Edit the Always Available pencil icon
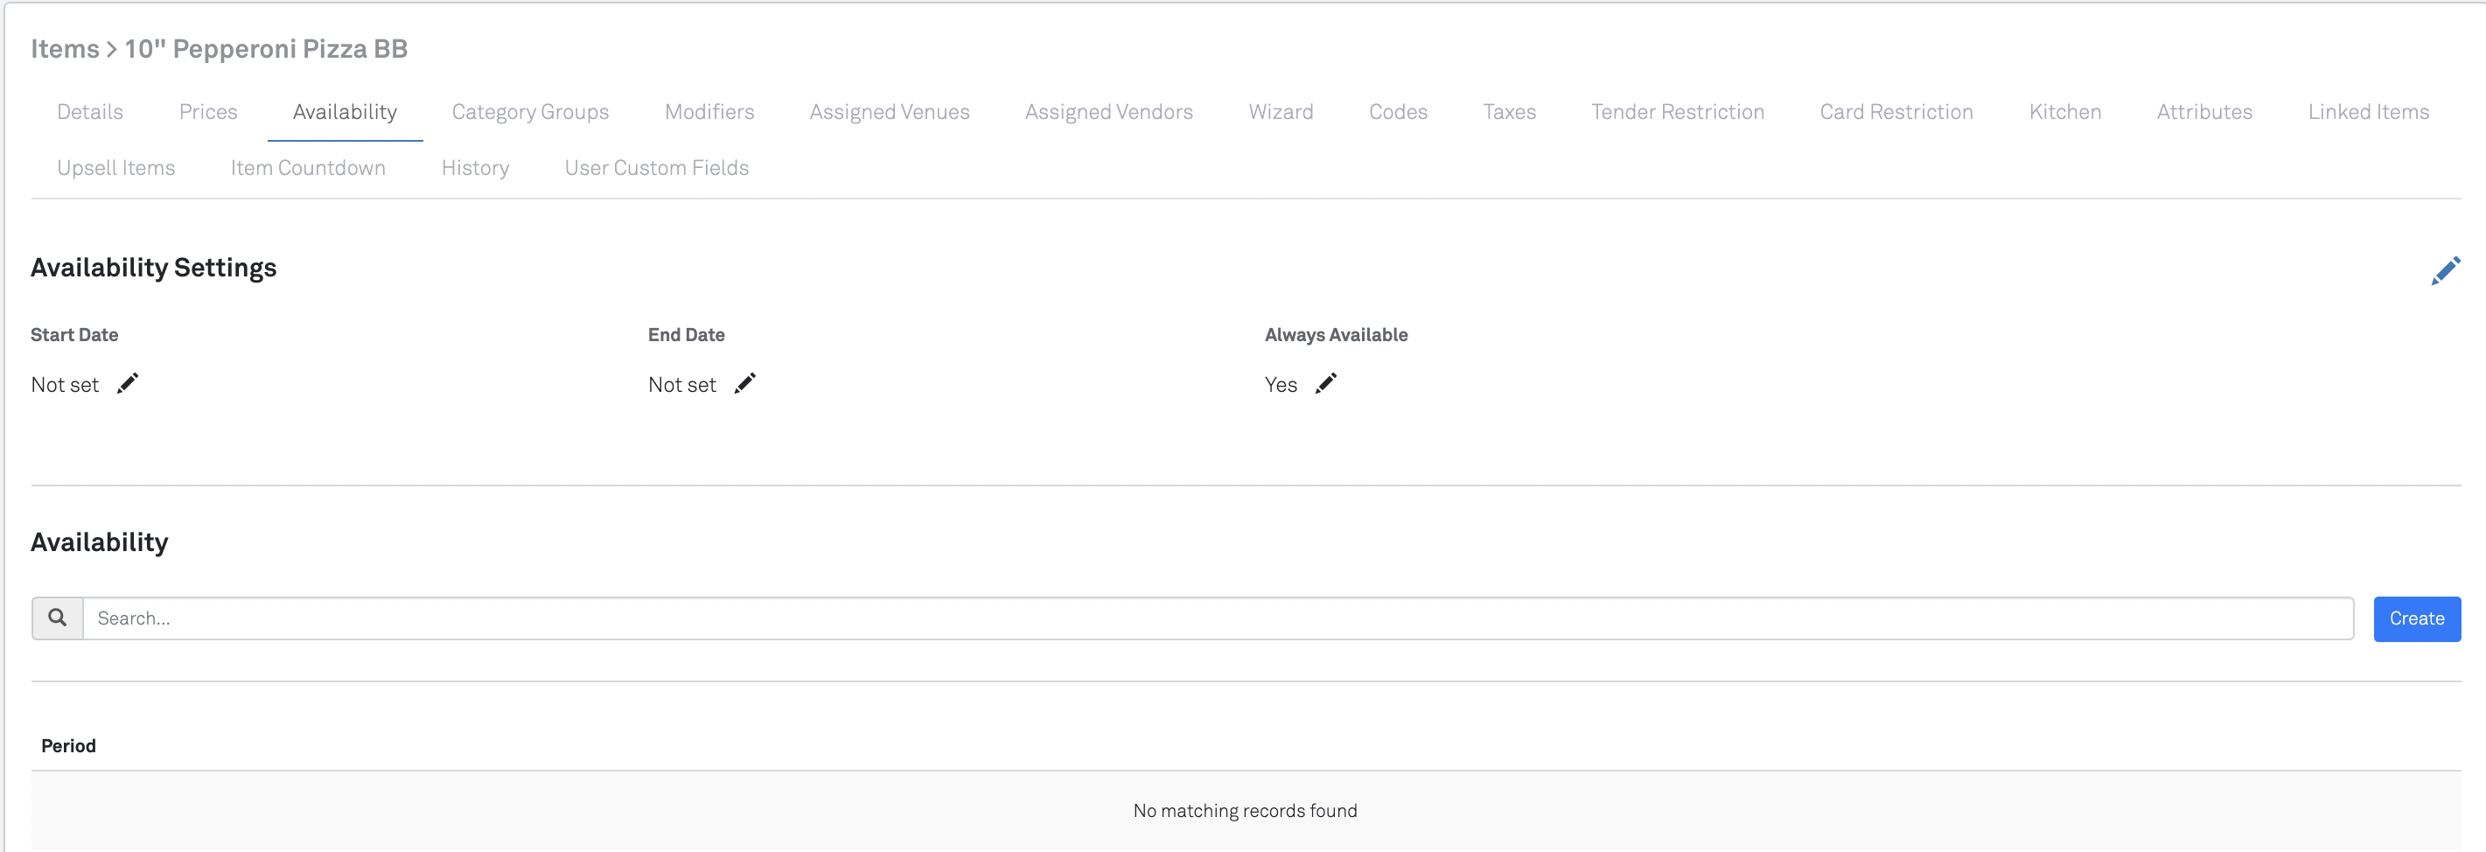The image size is (2486, 852). click(x=1326, y=384)
